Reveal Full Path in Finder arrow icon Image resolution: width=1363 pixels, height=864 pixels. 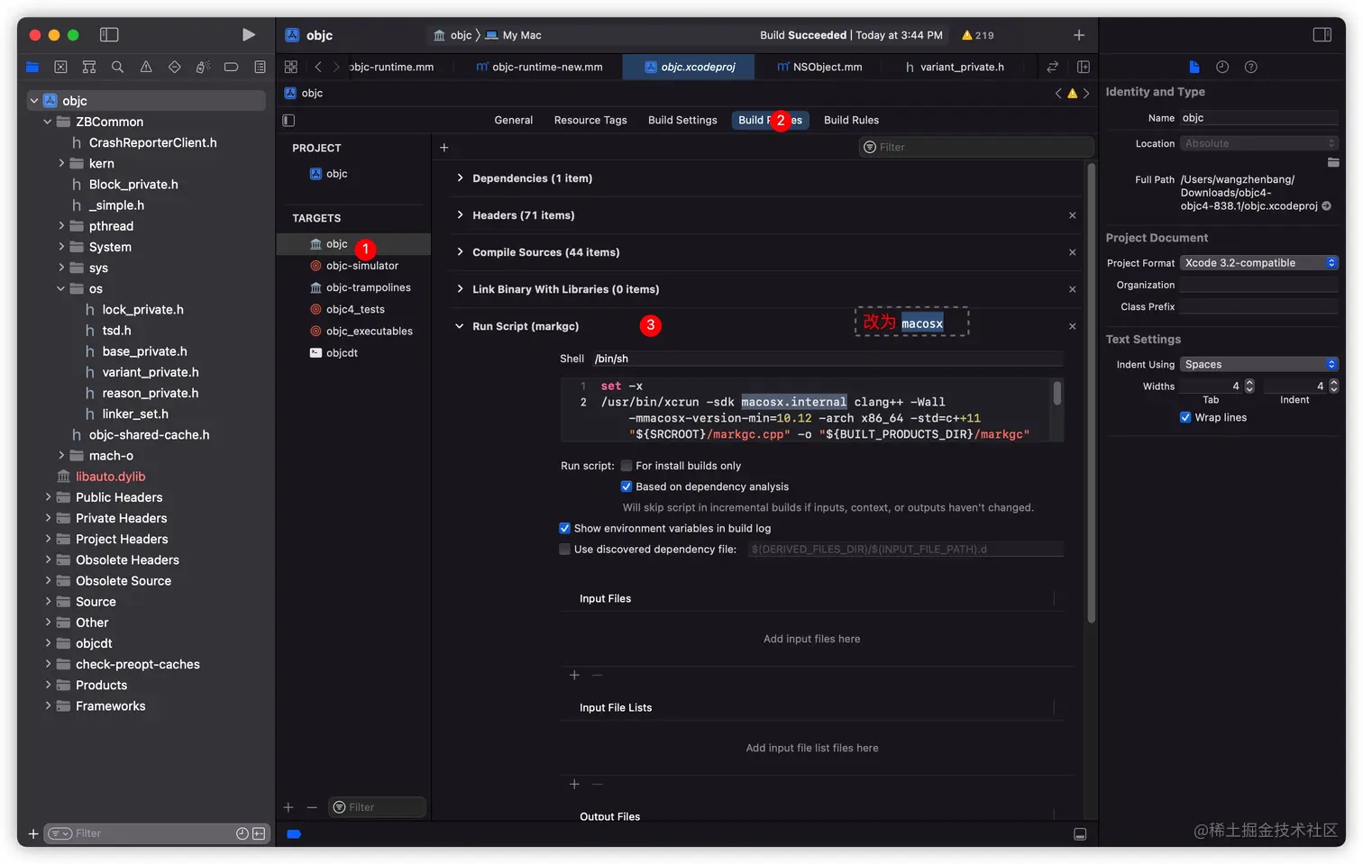click(1326, 206)
